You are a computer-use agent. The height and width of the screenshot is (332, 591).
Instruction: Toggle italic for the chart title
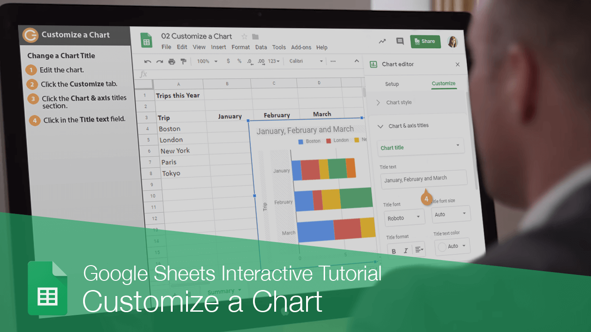pos(405,250)
